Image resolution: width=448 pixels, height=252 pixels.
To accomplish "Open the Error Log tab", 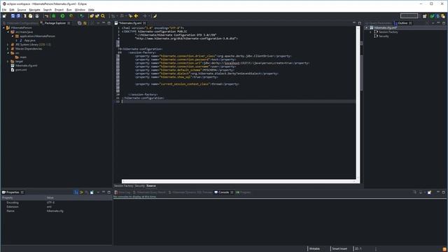I will click(122, 192).
